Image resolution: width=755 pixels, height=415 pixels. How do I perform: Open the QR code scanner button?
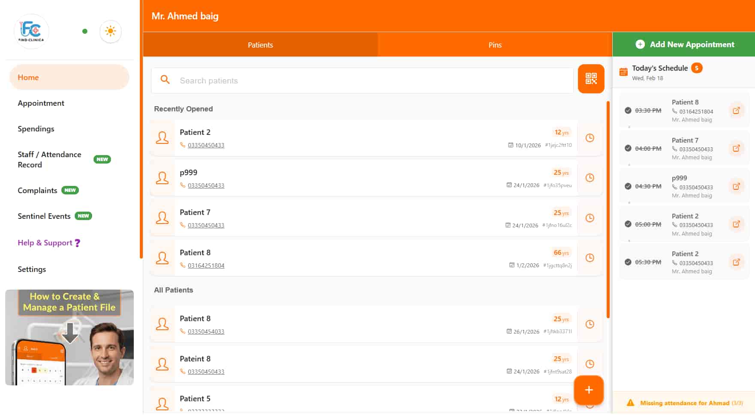click(591, 79)
